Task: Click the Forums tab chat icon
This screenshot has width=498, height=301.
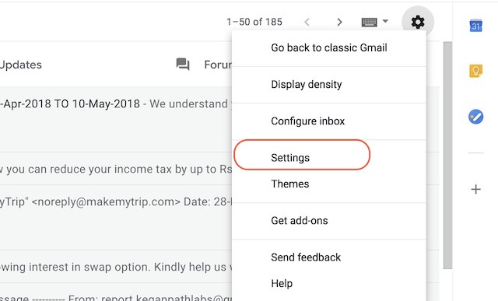Action: [183, 65]
